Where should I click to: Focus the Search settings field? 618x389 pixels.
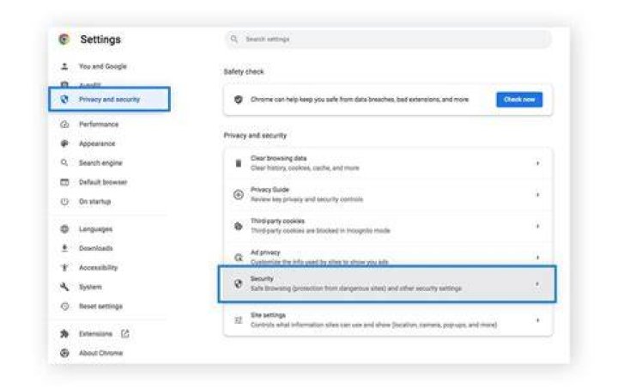388,39
